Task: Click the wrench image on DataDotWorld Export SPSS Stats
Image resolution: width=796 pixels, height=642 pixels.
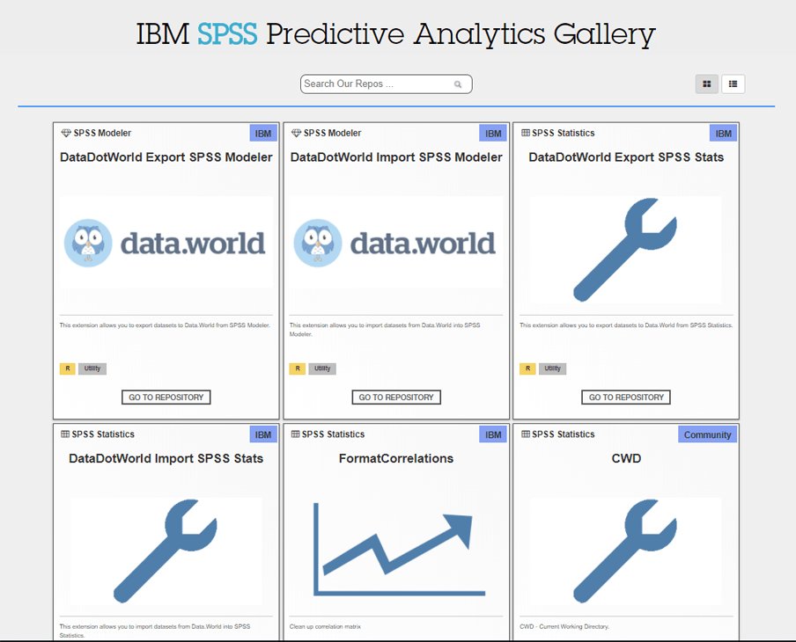Action: pos(625,250)
